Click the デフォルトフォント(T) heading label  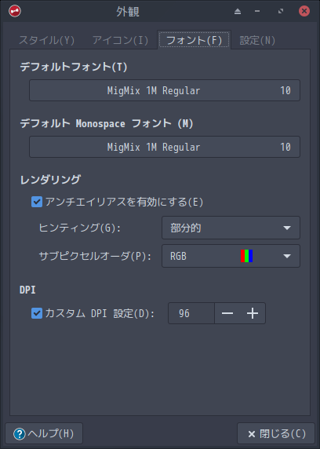point(74,67)
